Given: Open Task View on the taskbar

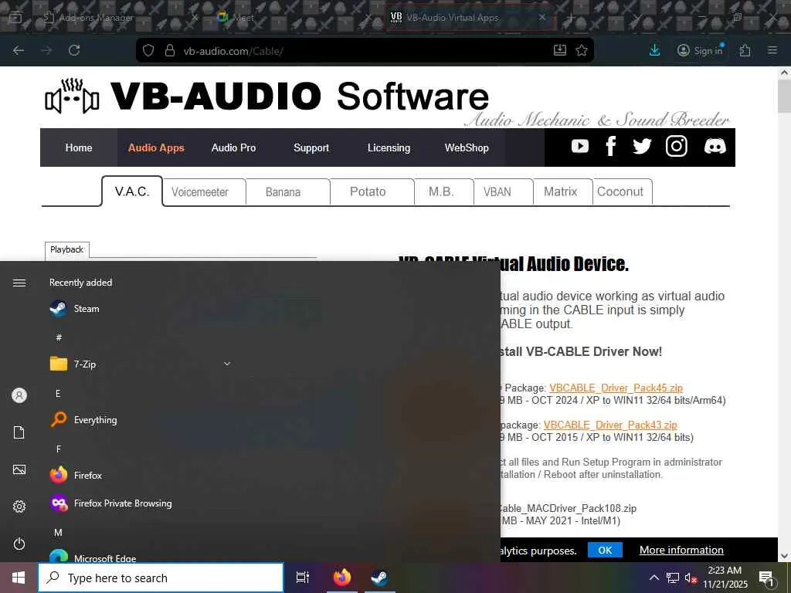Looking at the screenshot, I should click(x=302, y=578).
